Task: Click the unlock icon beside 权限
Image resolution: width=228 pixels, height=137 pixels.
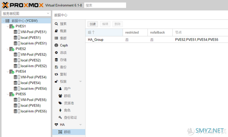Action: (x=56, y=81)
